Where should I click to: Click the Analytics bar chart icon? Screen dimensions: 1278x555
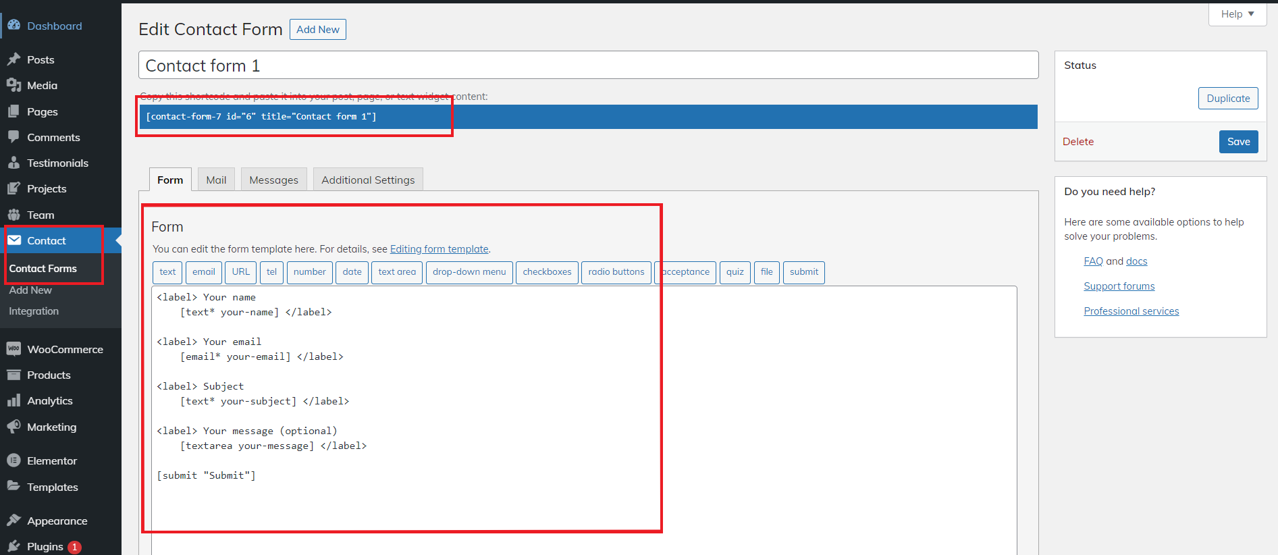pyautogui.click(x=14, y=400)
